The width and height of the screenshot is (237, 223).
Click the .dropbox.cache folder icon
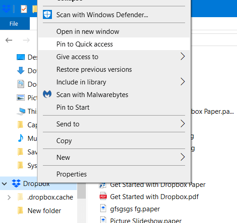point(20,197)
